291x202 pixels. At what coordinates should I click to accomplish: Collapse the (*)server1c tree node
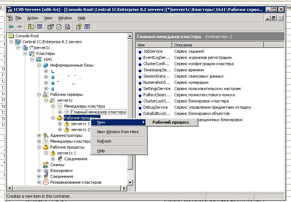pos(18,48)
